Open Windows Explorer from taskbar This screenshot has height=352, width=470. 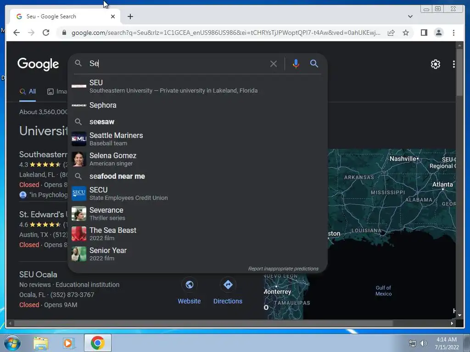click(40, 343)
